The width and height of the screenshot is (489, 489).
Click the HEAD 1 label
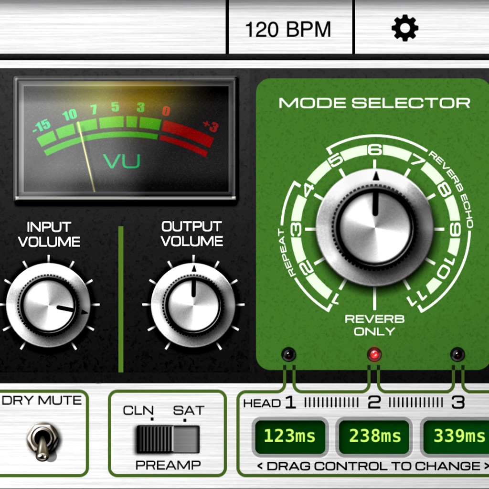[x=269, y=403]
